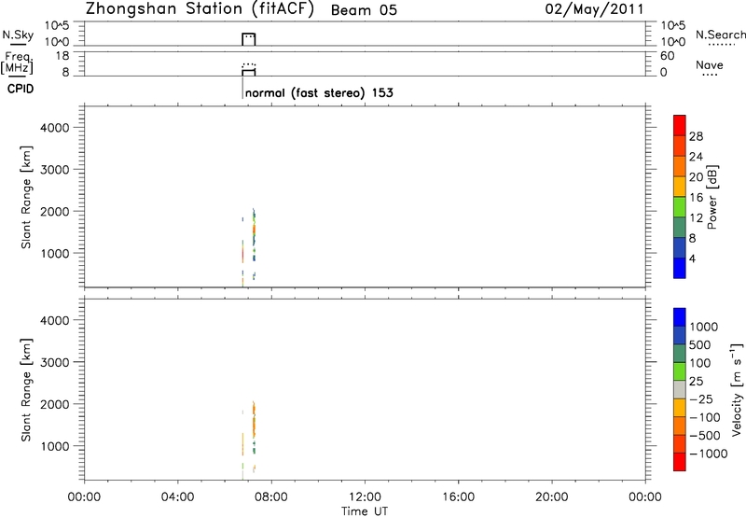This screenshot has height=517, width=746.
Task: Click the '12:00' time axis label
Action: pos(365,497)
